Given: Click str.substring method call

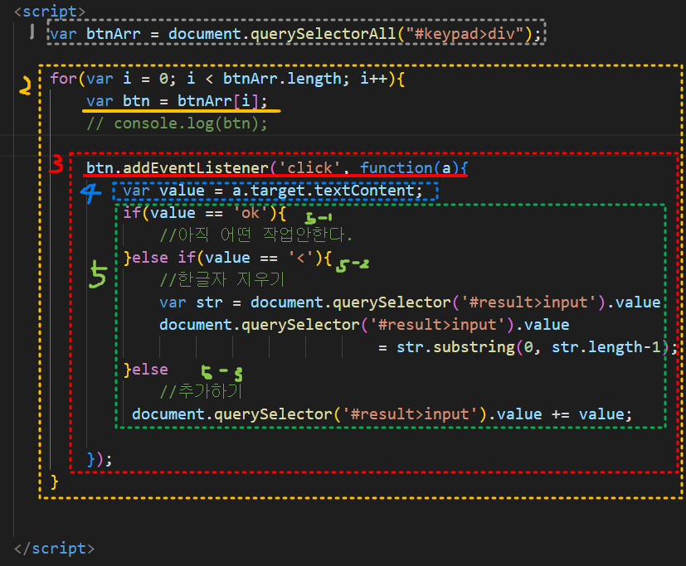Looking at the screenshot, I should click(455, 347).
